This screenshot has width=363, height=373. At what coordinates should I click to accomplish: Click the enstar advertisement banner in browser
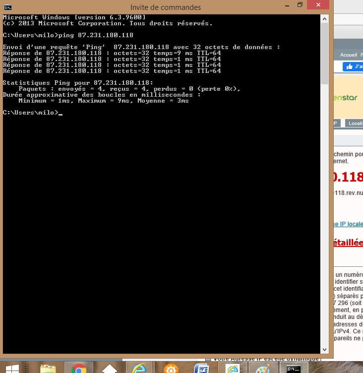pyautogui.click(x=348, y=98)
